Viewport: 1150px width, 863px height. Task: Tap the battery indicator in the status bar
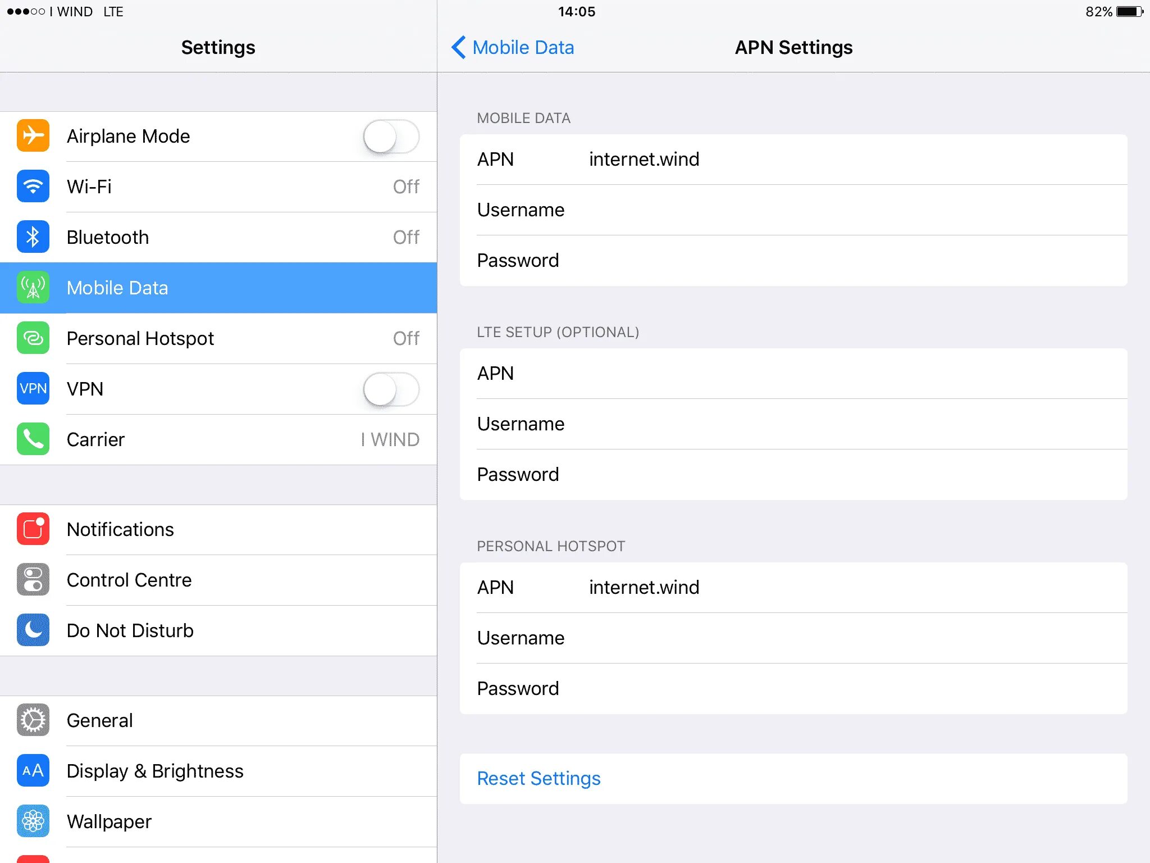(1129, 12)
